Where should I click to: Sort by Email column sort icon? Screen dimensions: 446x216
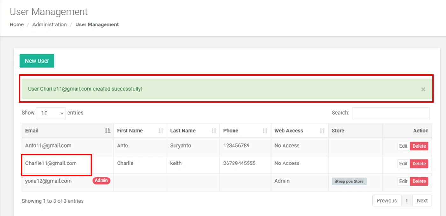(x=108, y=130)
